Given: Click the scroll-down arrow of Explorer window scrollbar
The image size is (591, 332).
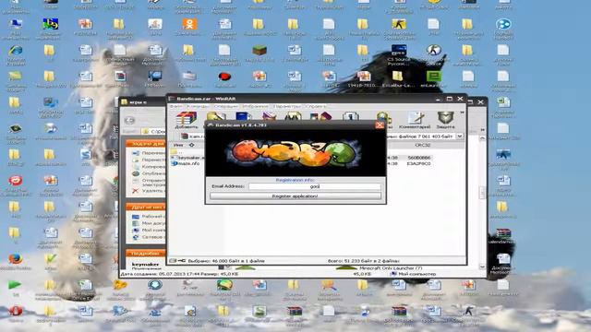Looking at the screenshot, I should (x=482, y=267).
